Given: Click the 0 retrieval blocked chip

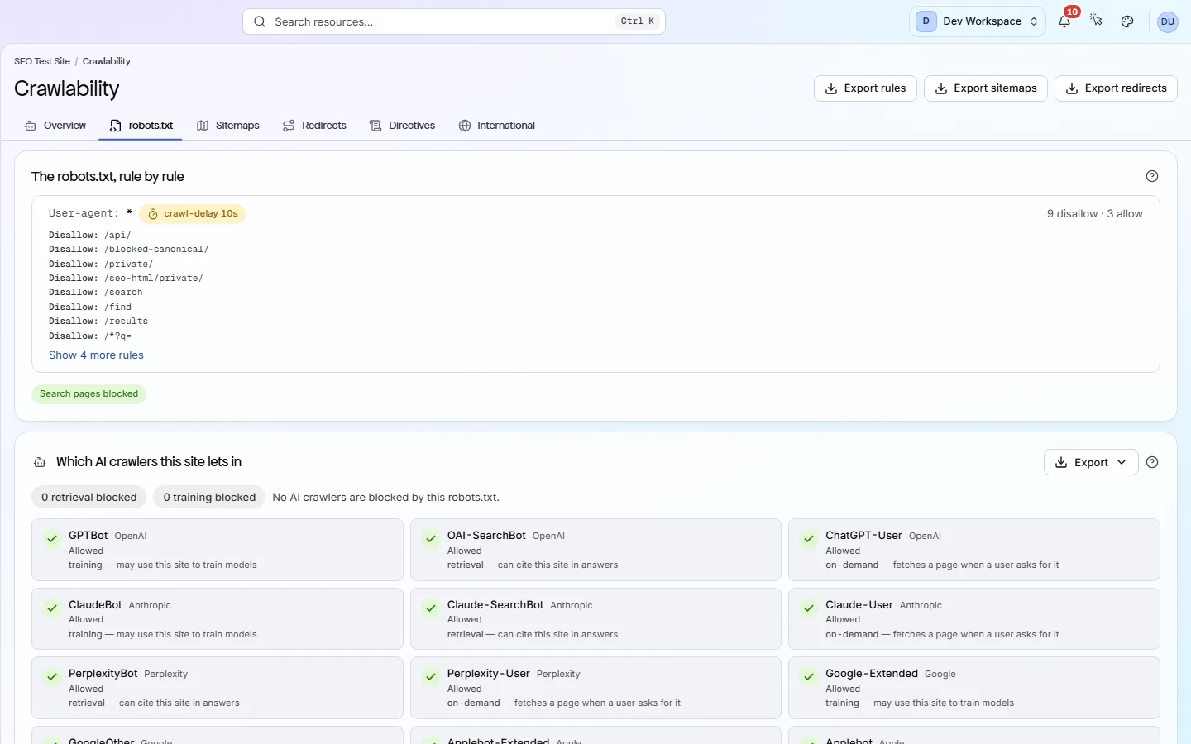Looking at the screenshot, I should pyautogui.click(x=89, y=497).
